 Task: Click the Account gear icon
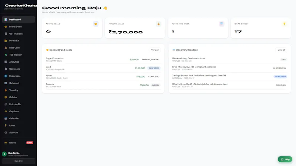[6, 132]
